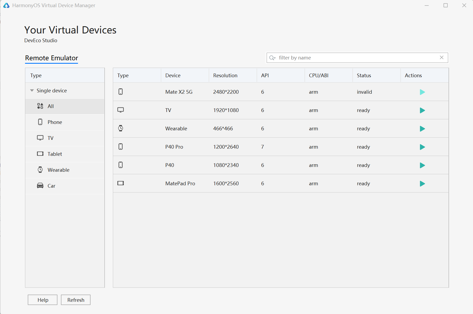
Task: Click the 1920*1080 resolution cell
Action: point(226,110)
